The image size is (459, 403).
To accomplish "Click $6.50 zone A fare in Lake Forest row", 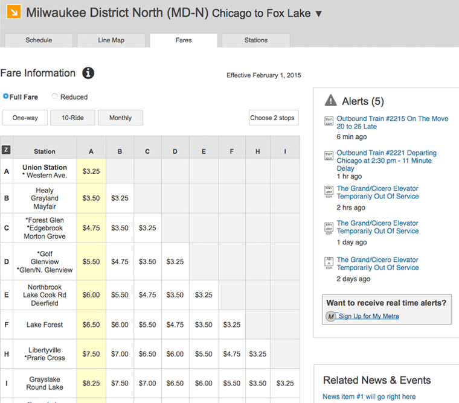I will pos(91,325).
